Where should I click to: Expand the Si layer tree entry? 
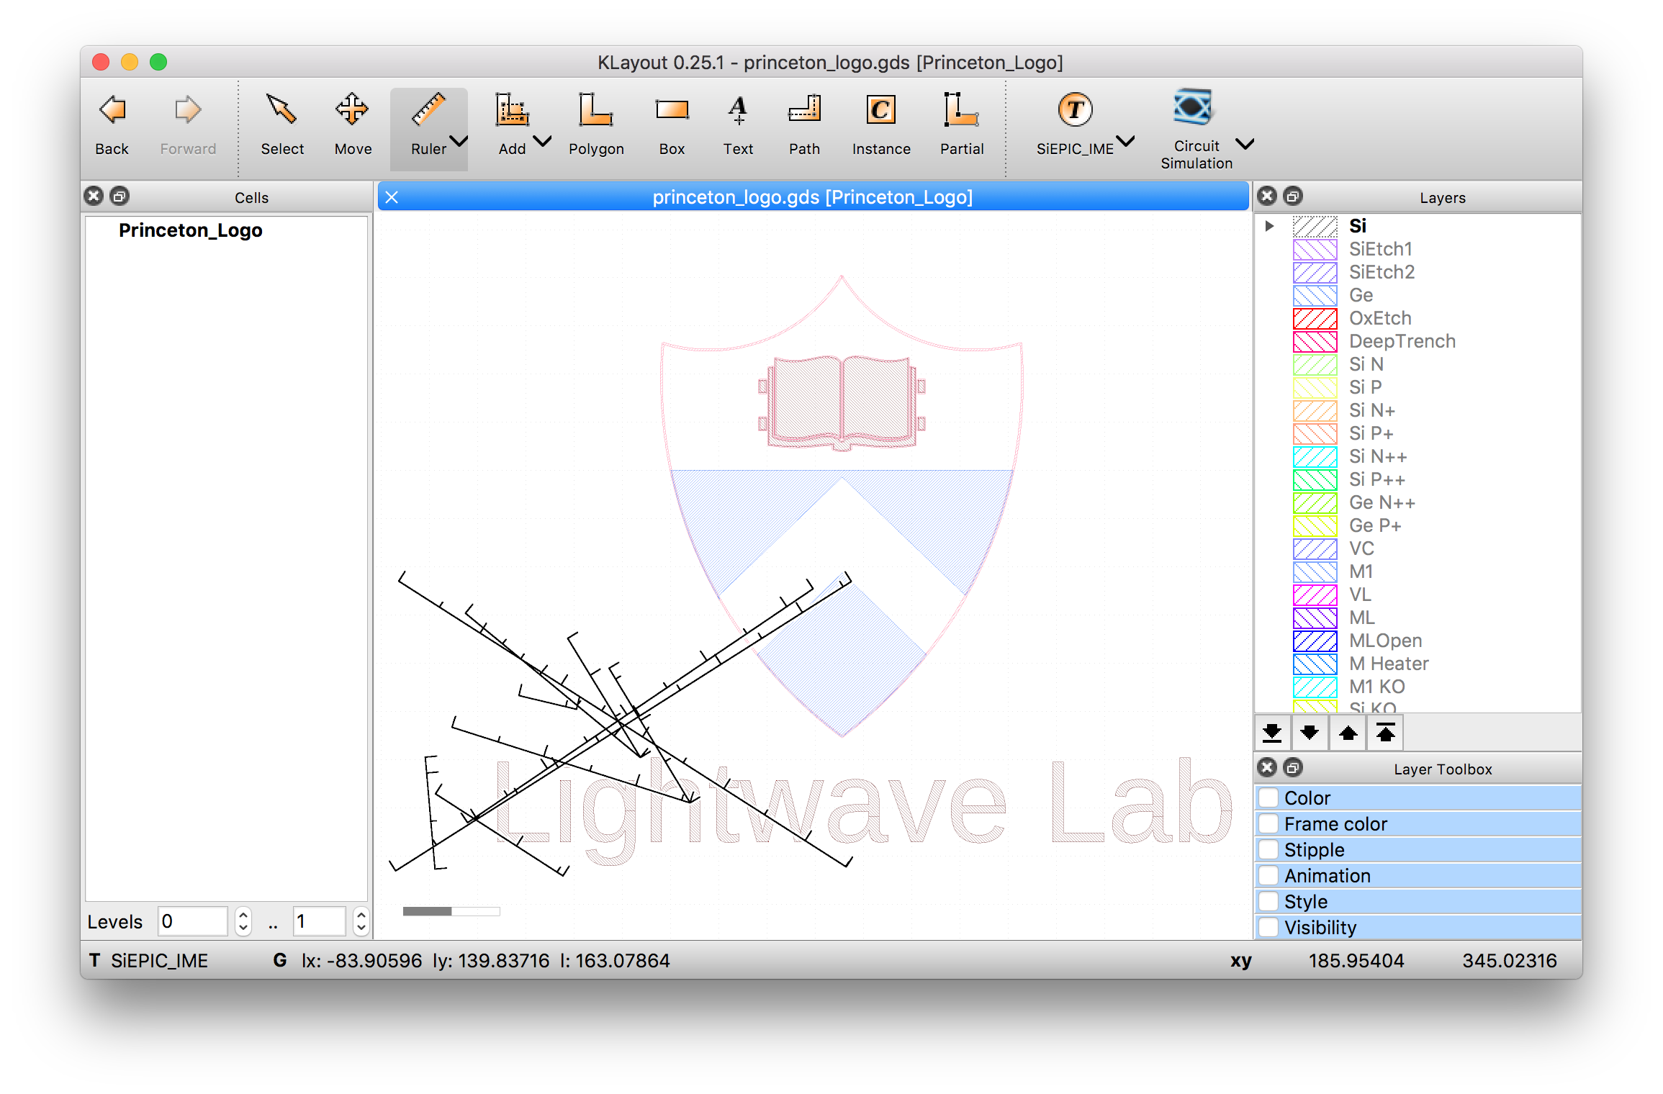pos(1268,225)
